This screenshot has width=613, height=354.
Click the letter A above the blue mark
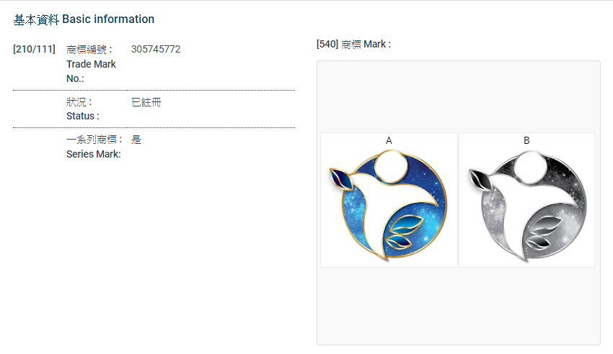(x=389, y=140)
